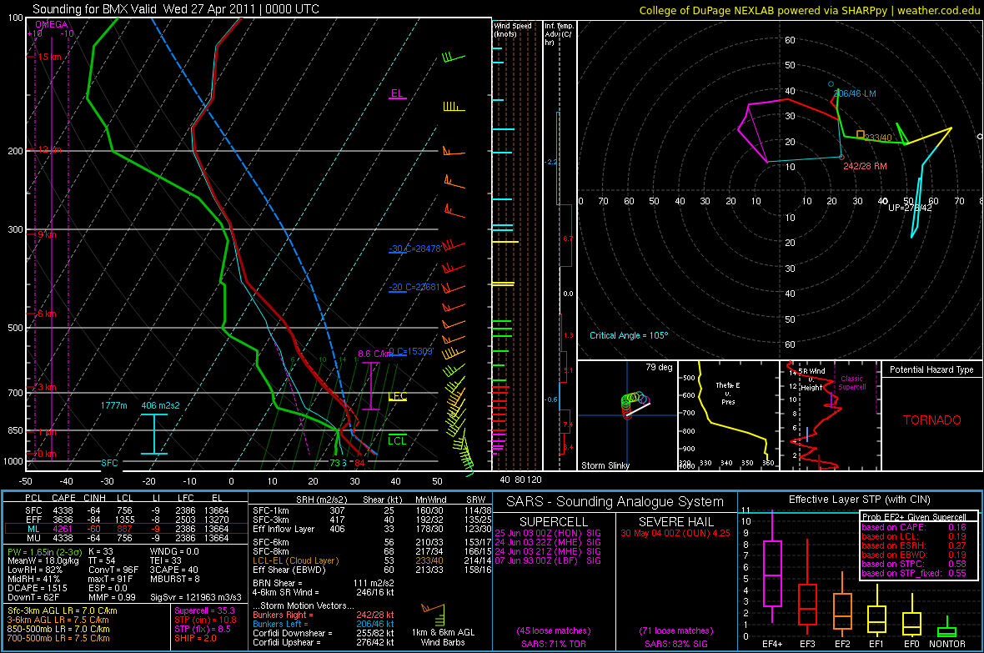984x653 pixels.
Task: Click the Potential Hazard Type header
Action: click(x=932, y=369)
